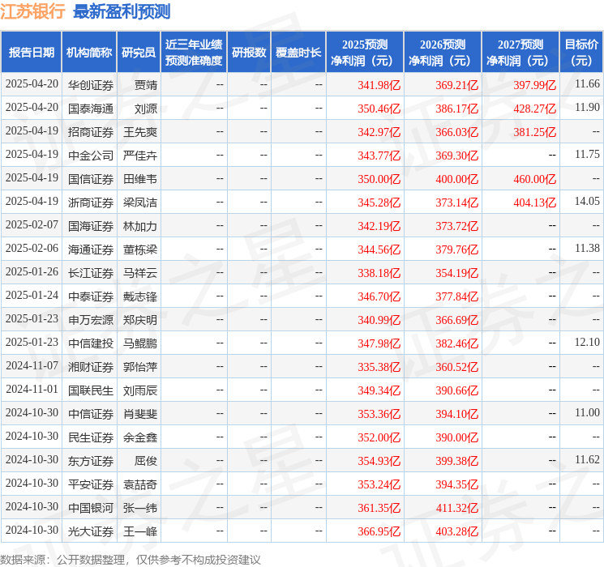
Task: Click the 研报数 column header
Action: coord(249,53)
